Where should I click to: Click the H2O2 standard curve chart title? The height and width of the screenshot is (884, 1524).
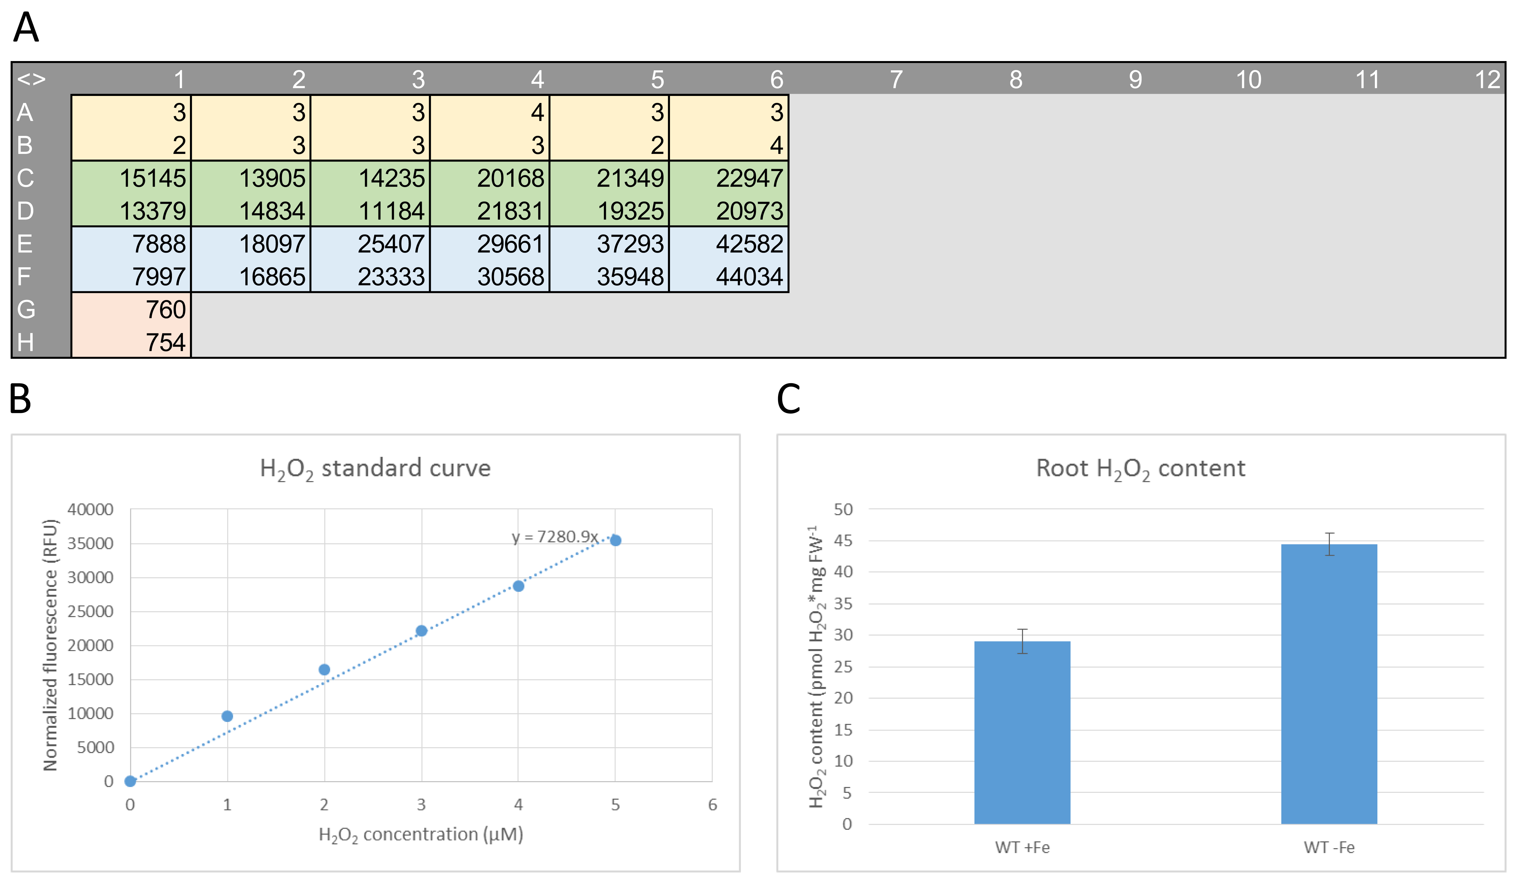tap(375, 469)
